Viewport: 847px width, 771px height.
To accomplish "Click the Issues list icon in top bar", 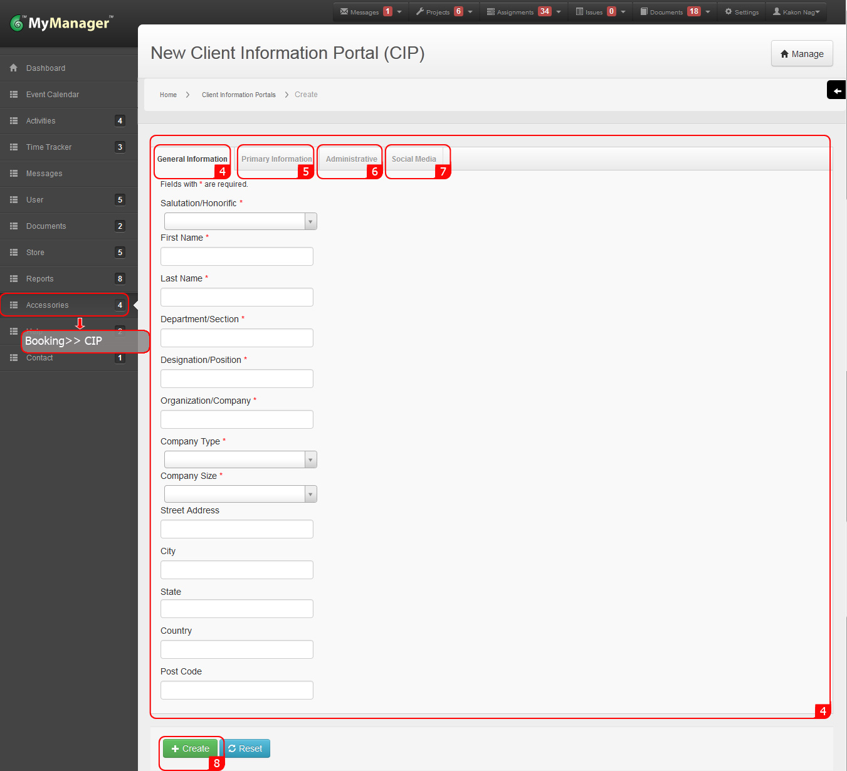I will (579, 11).
